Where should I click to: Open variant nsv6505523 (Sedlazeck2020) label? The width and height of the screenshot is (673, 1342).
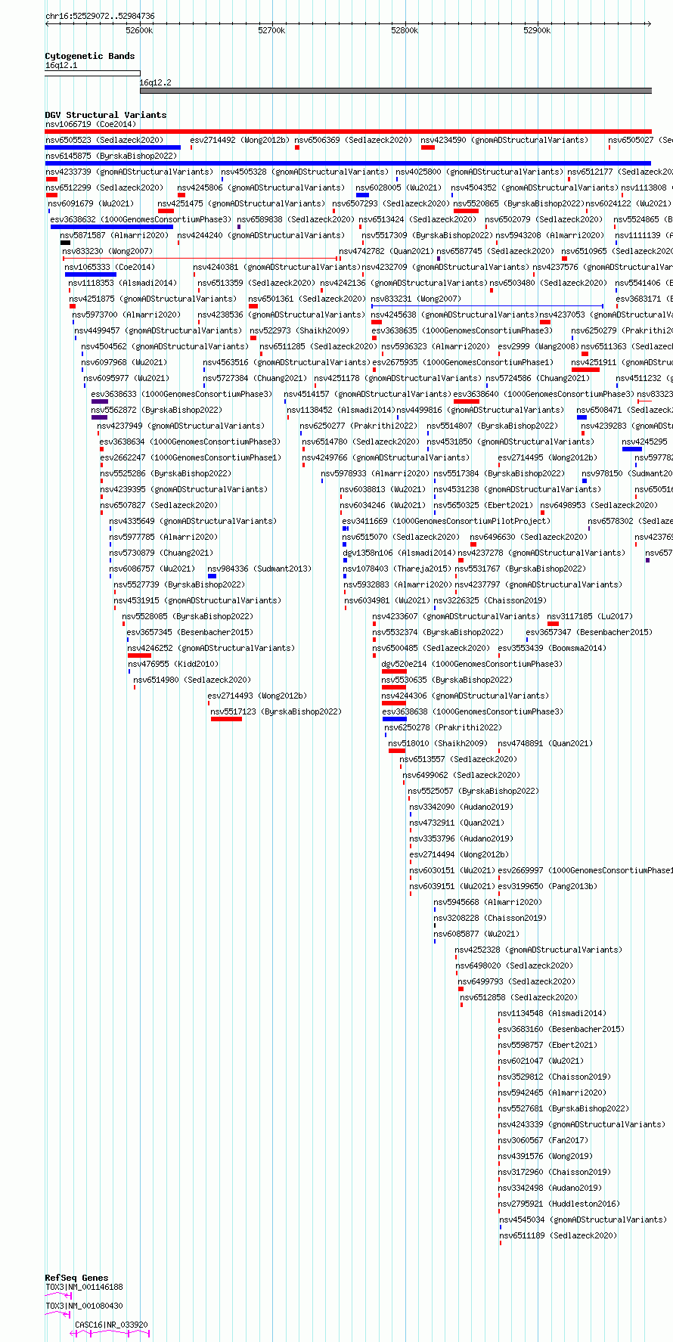(104, 140)
